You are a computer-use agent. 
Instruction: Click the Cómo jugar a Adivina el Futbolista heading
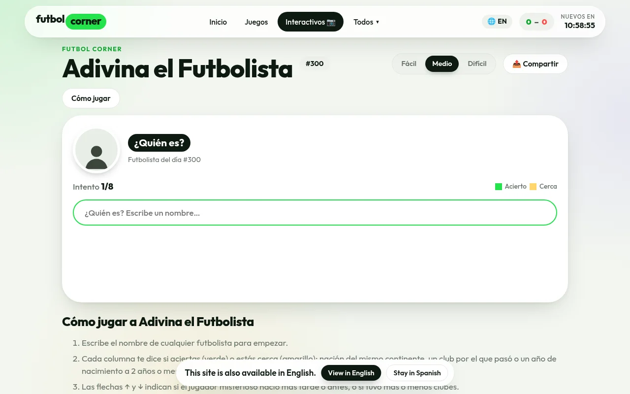158,322
